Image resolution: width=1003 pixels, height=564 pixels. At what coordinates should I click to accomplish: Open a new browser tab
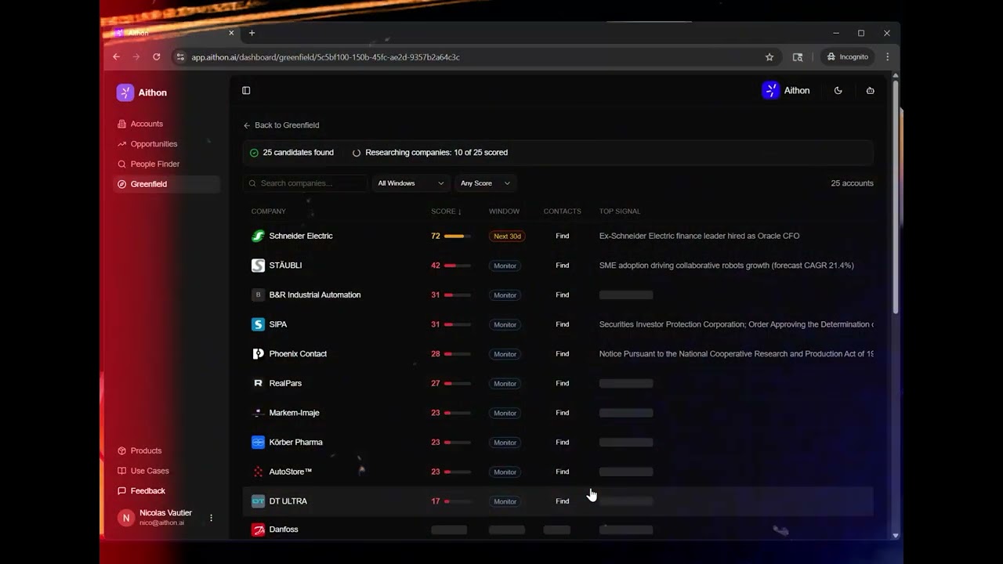(252, 33)
